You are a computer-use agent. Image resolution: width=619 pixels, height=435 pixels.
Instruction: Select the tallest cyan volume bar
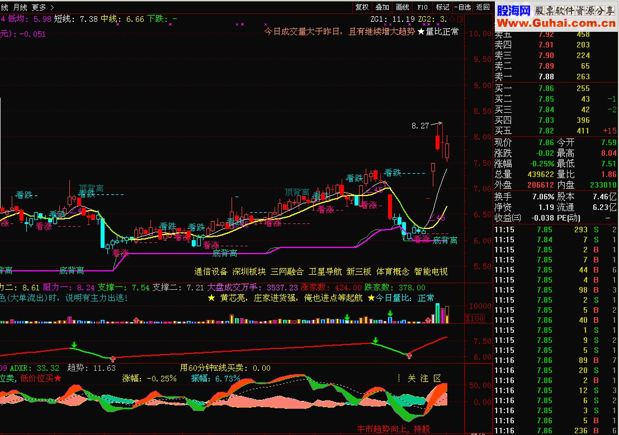[437, 313]
